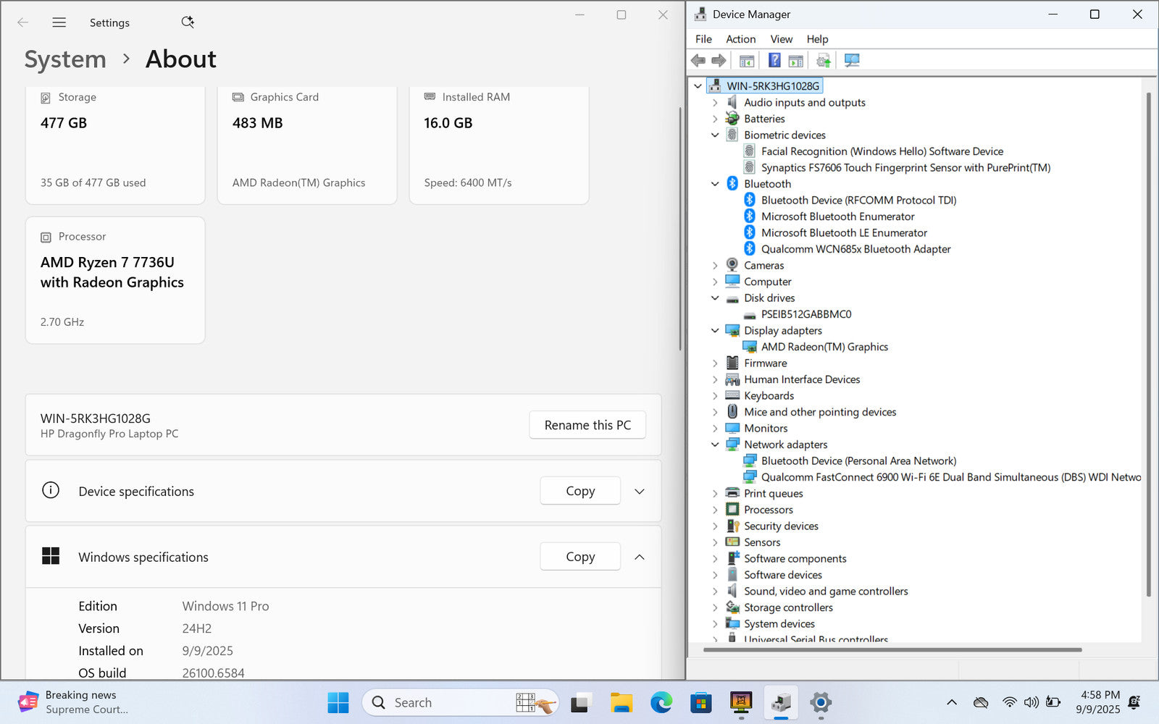Click the Device Manager horizontal scrollbar
Screen dimensions: 1159x724
click(892, 650)
